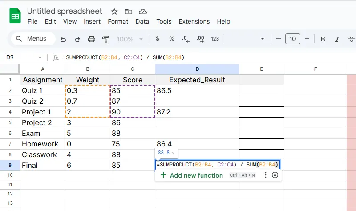Select the Paint format tool
This screenshot has width=356, height=211.
pyautogui.click(x=105, y=39)
